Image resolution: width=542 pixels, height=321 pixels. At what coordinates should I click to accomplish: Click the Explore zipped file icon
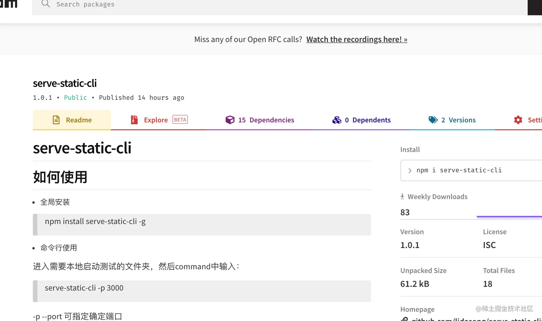[x=134, y=120]
